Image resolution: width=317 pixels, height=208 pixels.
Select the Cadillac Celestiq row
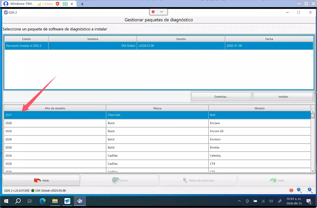click(x=157, y=156)
